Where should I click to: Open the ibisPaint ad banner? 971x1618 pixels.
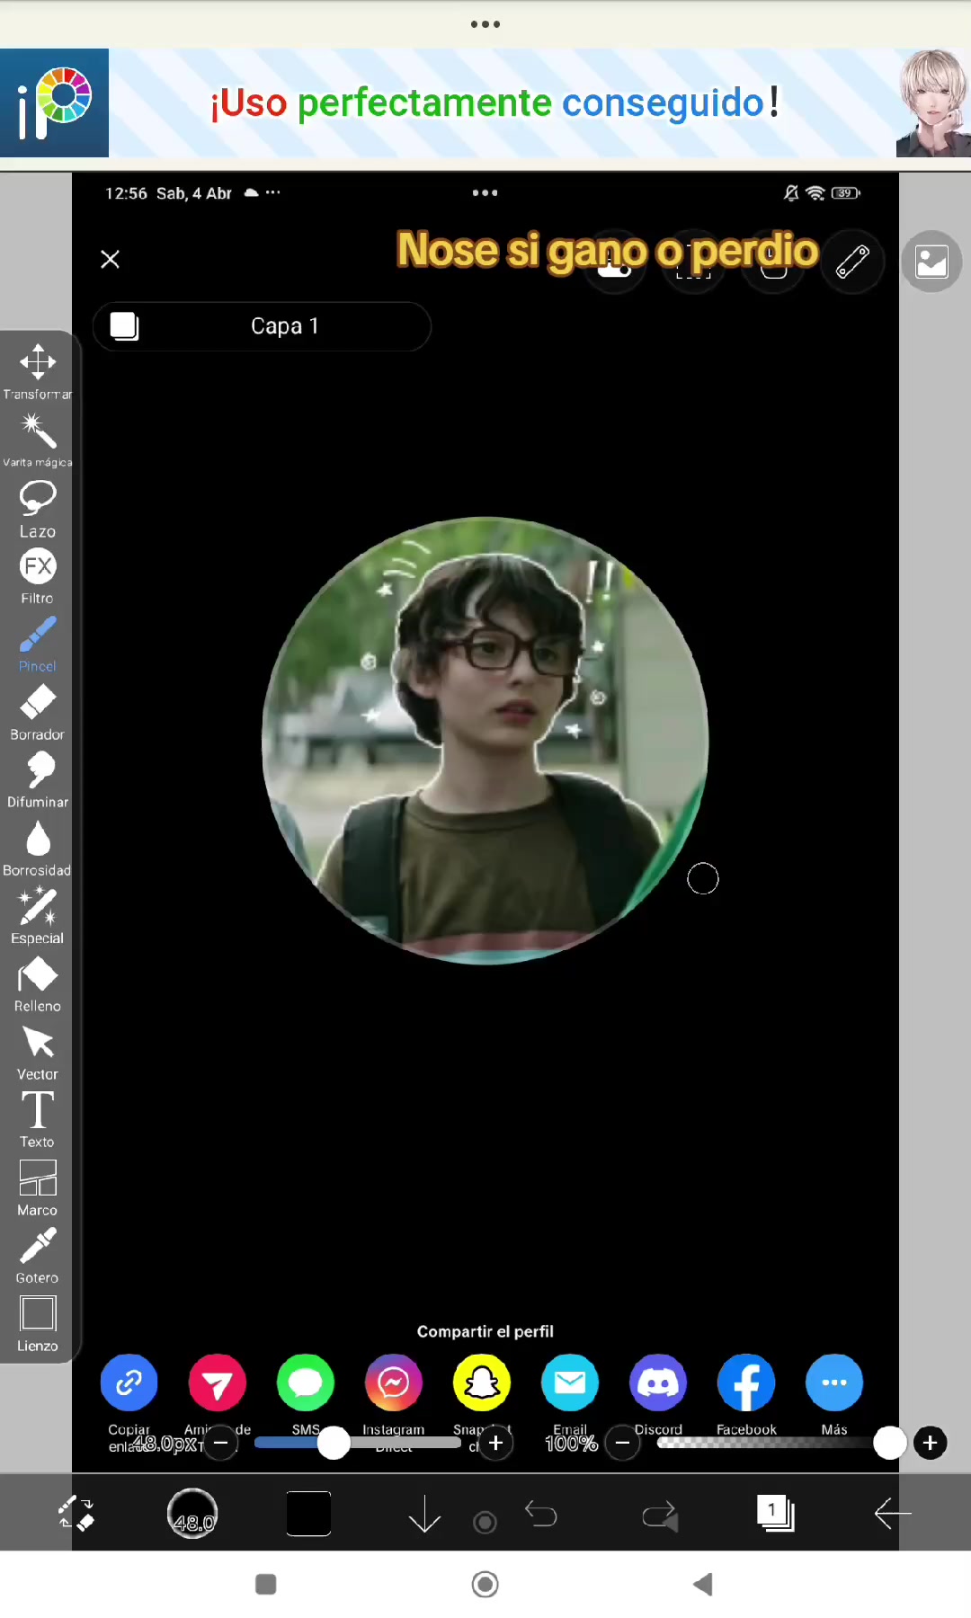[485, 103]
